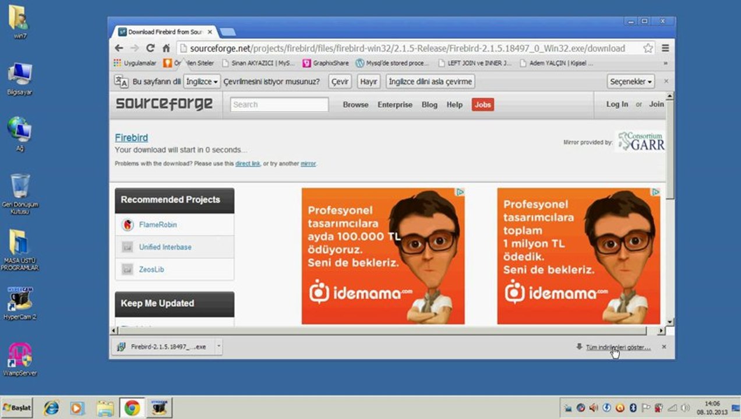Click the red Jobs button
Viewport: 741px width, 419px height.
click(483, 105)
